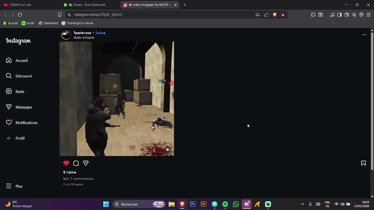Open Messages from the sidebar

point(19,107)
